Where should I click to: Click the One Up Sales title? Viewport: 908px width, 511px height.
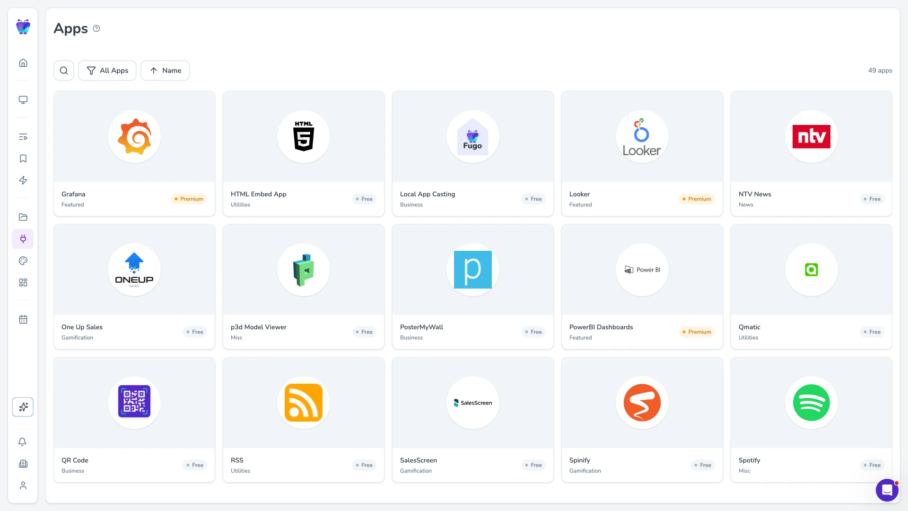click(x=82, y=327)
